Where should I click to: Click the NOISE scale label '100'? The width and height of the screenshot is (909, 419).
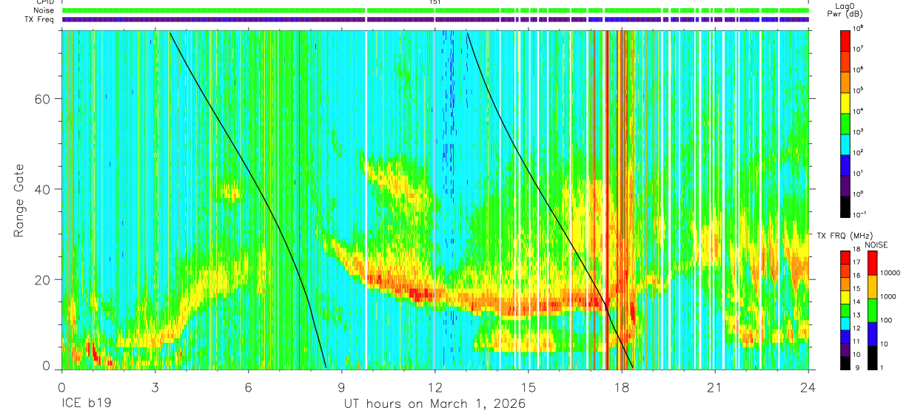[888, 321]
